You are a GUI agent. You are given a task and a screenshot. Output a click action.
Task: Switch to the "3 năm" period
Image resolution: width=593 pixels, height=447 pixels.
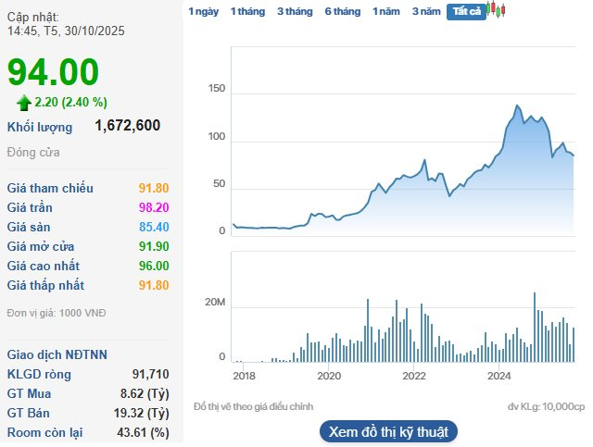point(426,11)
